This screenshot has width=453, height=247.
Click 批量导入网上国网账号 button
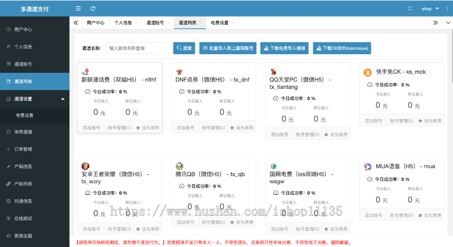228,48
